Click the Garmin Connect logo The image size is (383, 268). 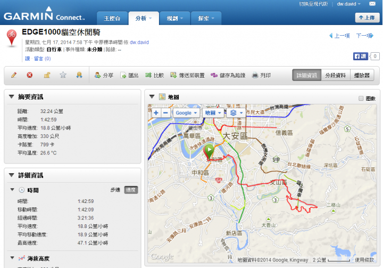(x=44, y=14)
